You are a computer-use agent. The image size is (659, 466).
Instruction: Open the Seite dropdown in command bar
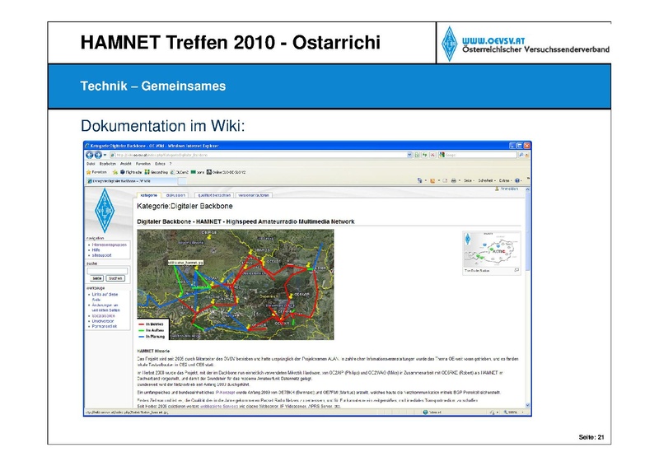tap(469, 180)
